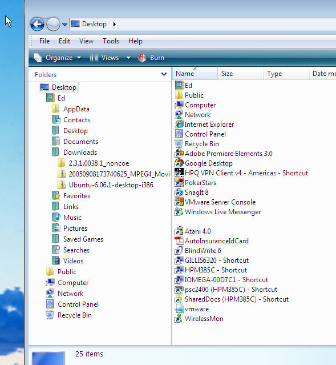Select Public folder in file list
Image resolution: width=336 pixels, height=365 pixels.
[x=189, y=95]
